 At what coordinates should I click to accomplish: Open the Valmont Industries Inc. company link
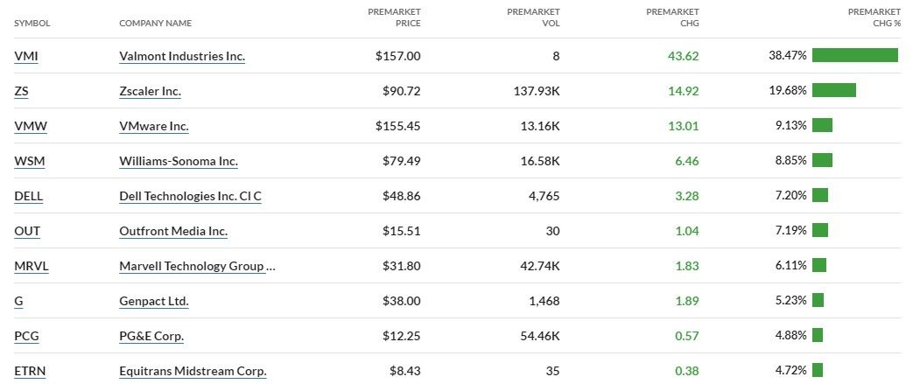[182, 56]
